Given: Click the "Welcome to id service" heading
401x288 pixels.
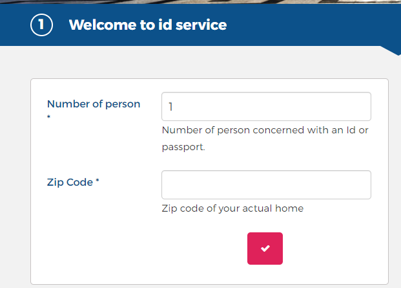Looking at the screenshot, I should coord(148,25).
